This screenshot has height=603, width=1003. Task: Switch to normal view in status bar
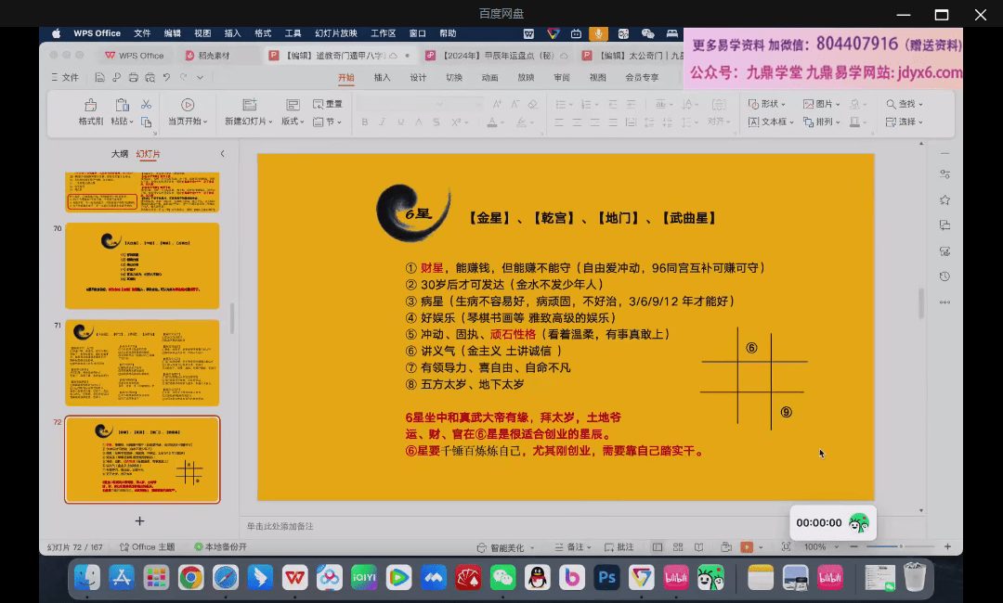pyautogui.click(x=658, y=547)
